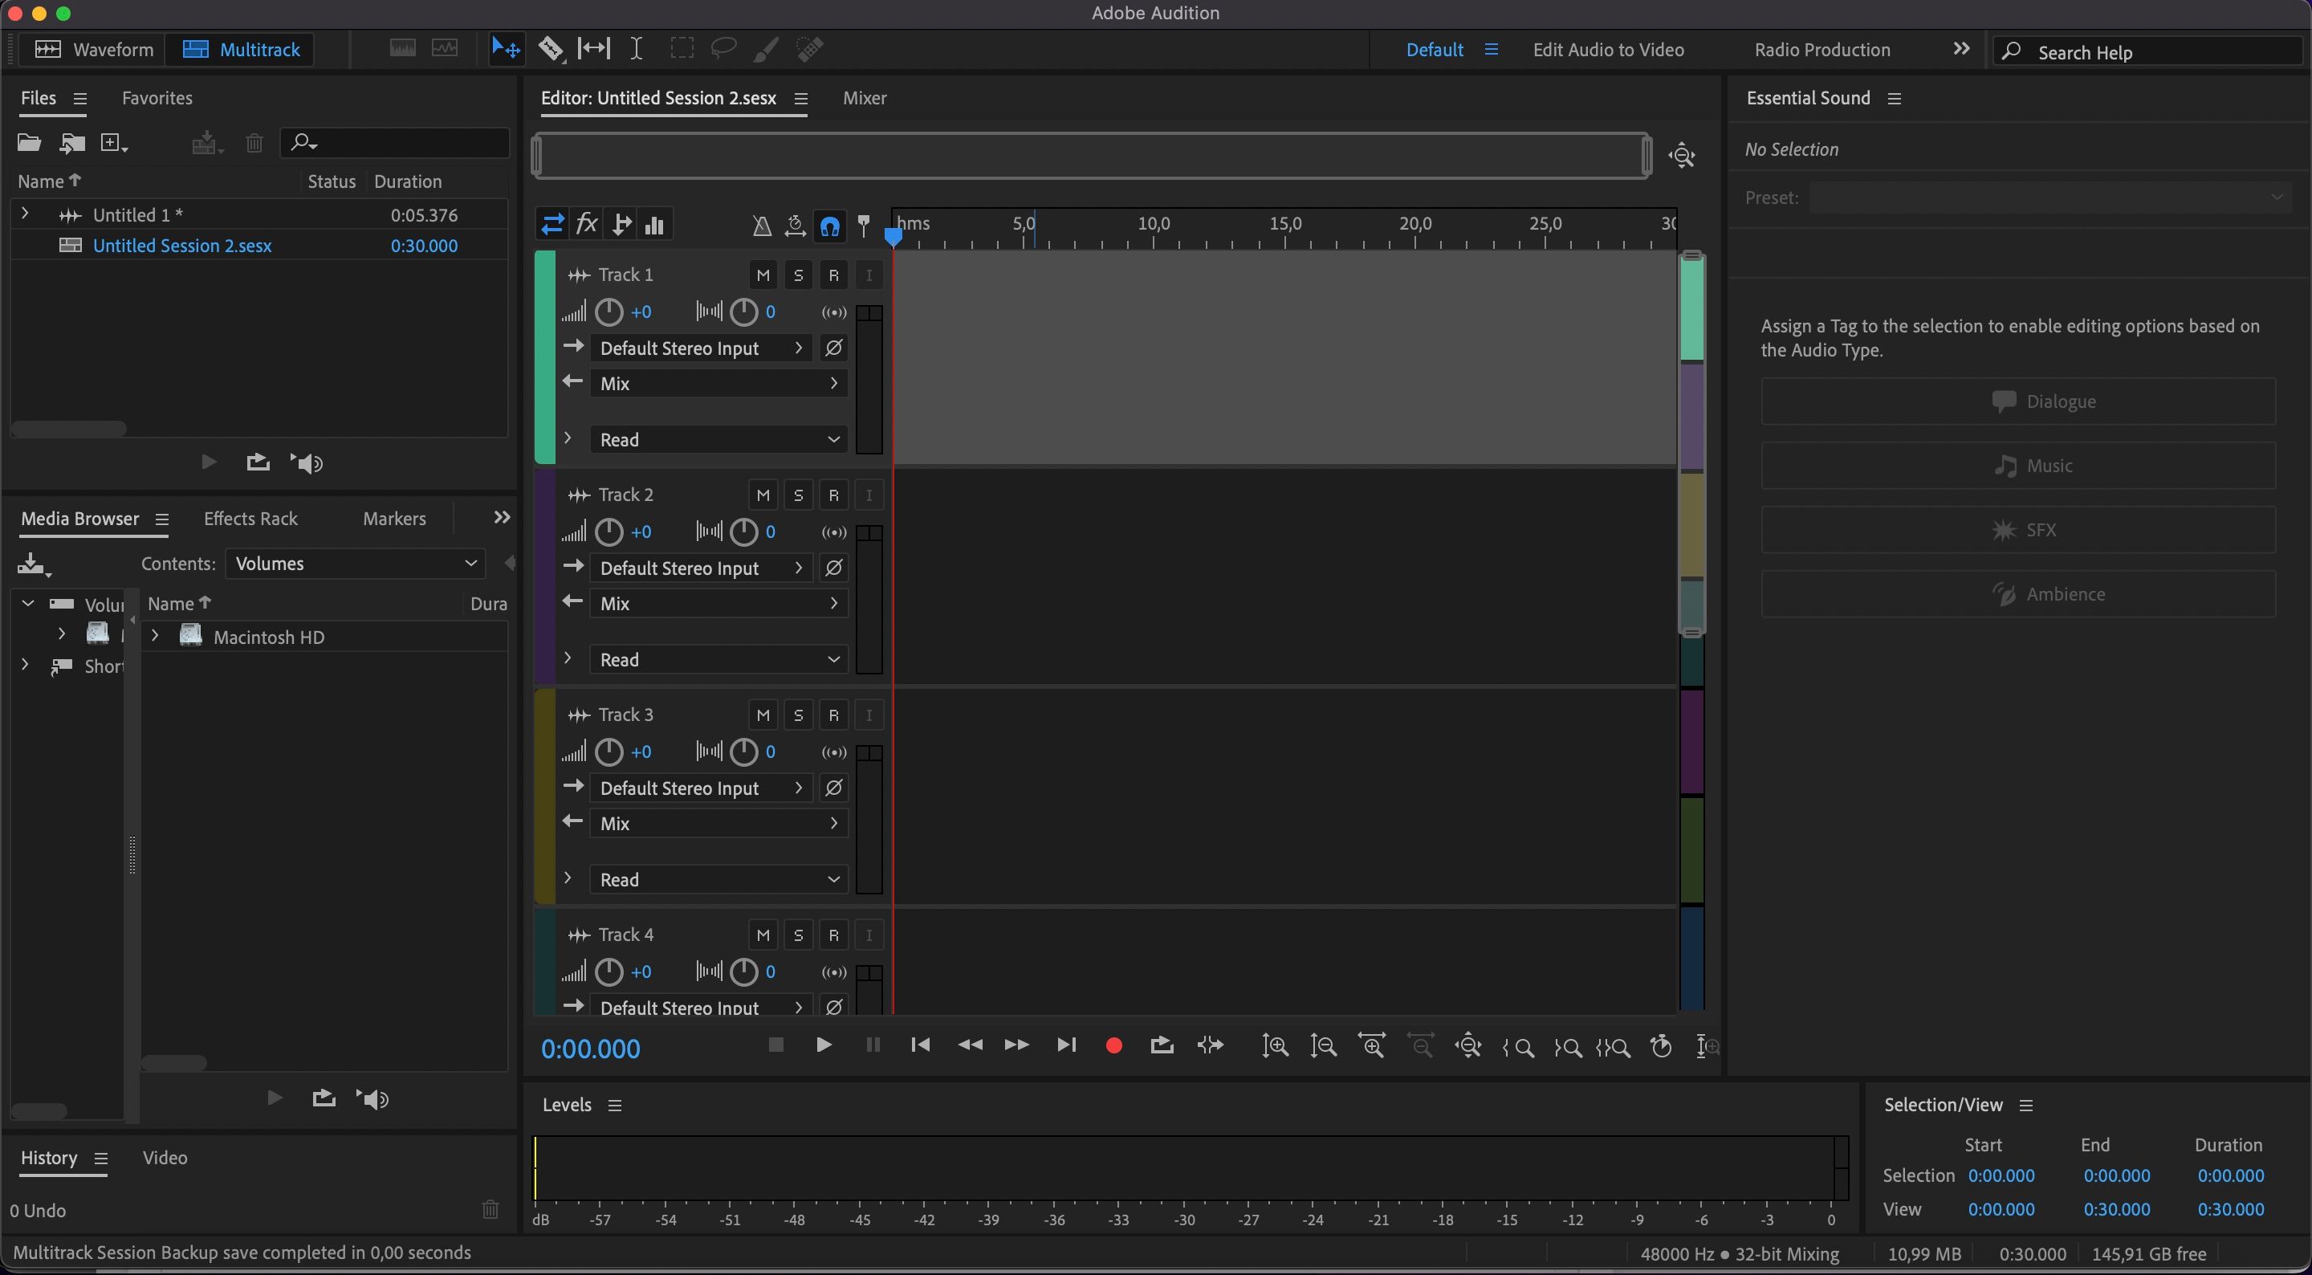Mute Track 1

point(763,275)
